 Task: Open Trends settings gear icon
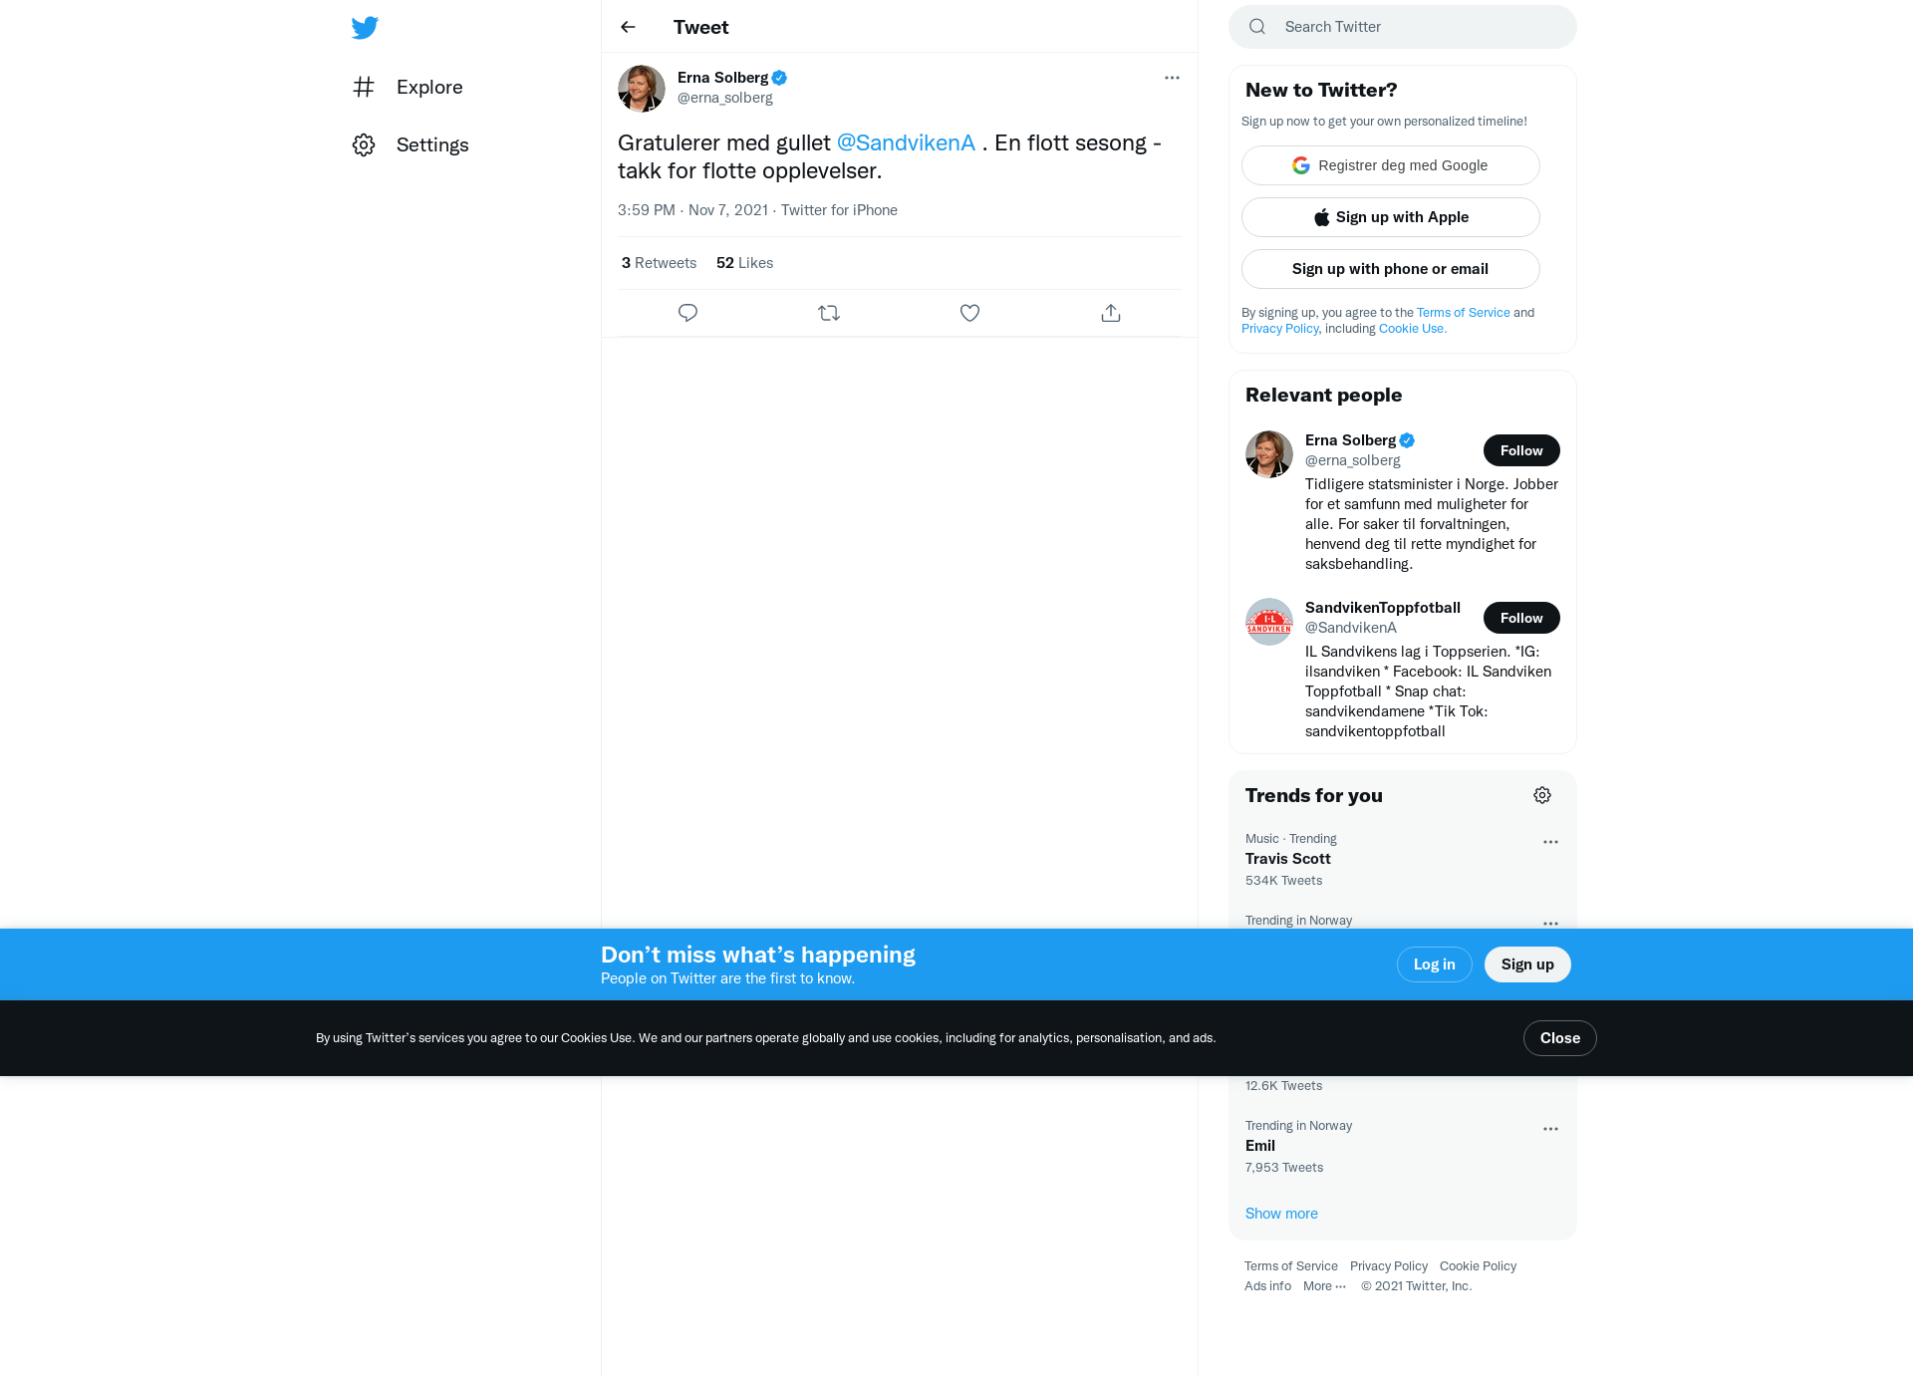coord(1542,795)
